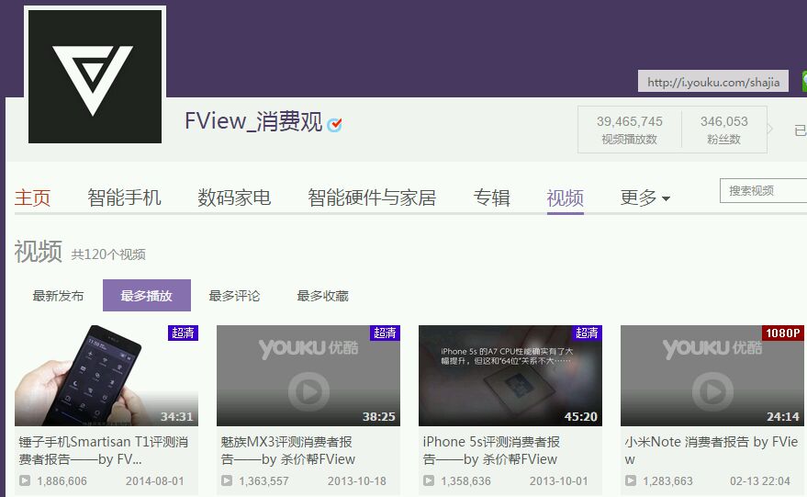Click the 1,886,606 view count
The width and height of the screenshot is (807, 497).
62,481
